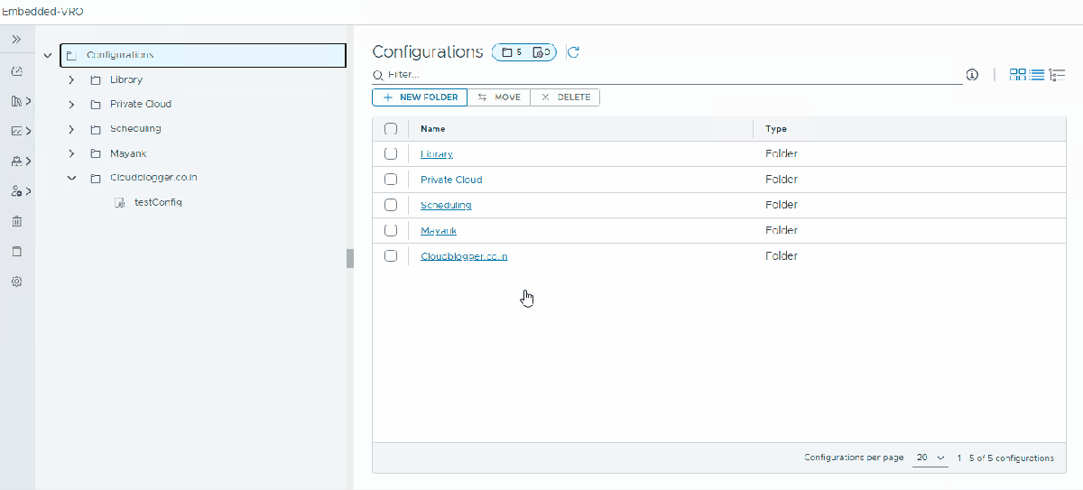Check the Mayank row checkbox

pos(391,230)
